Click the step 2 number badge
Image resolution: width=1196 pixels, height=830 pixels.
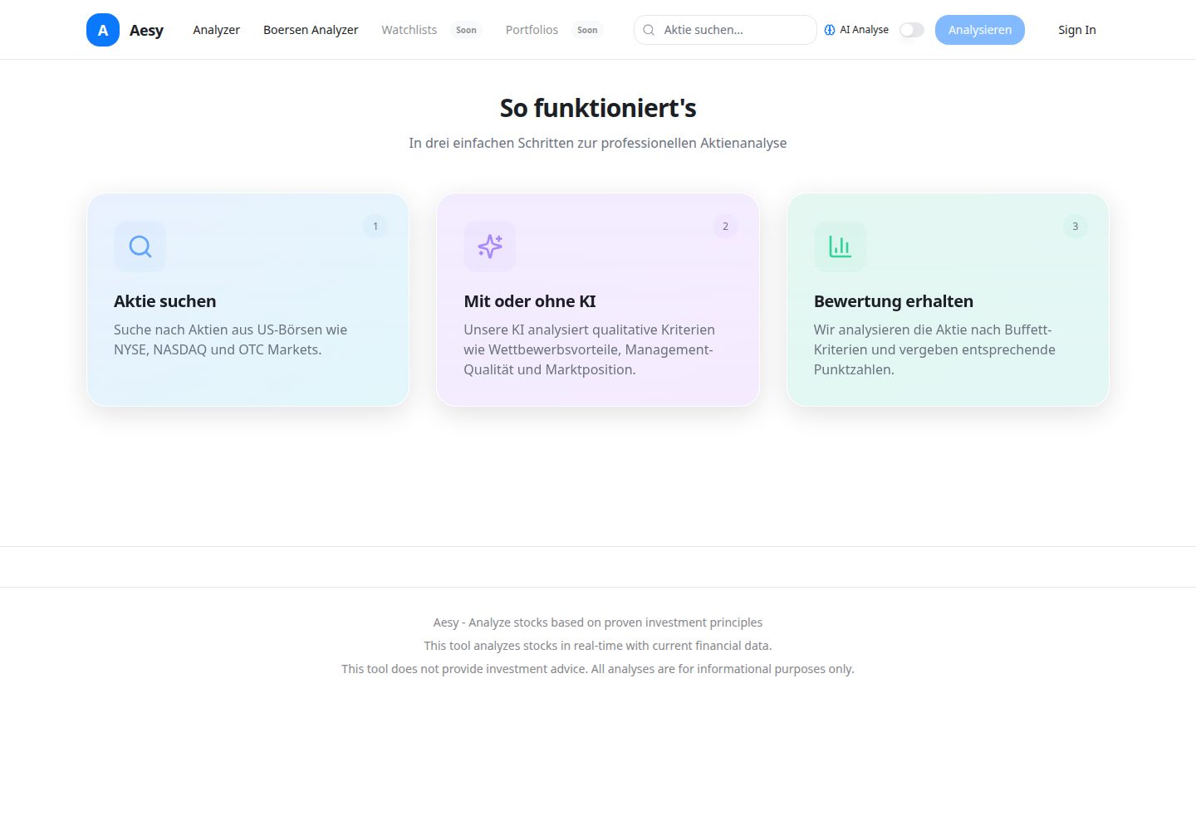(x=725, y=227)
